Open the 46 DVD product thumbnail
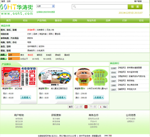The height and width of the screenshot is (137, 150). click(x=19, y=77)
